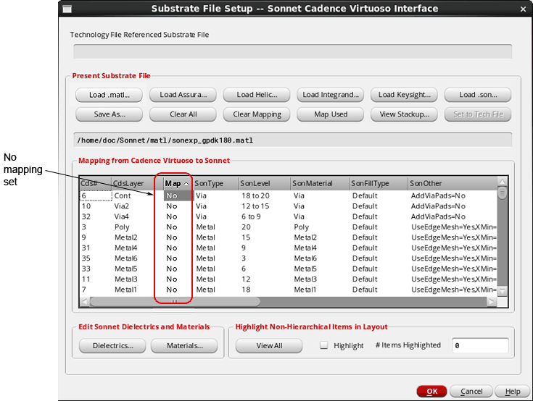Click table vertical scrollbar up arrow

point(502,182)
